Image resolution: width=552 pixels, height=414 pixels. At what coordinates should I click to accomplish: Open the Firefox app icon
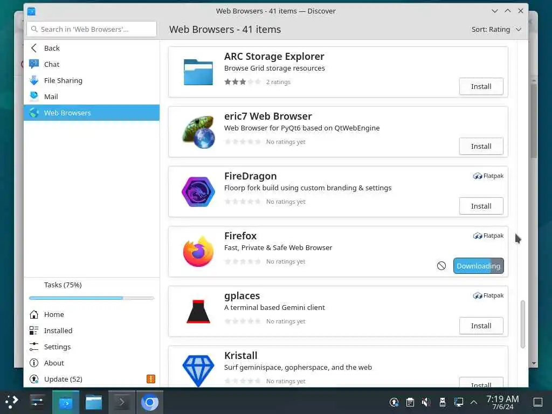[198, 252]
